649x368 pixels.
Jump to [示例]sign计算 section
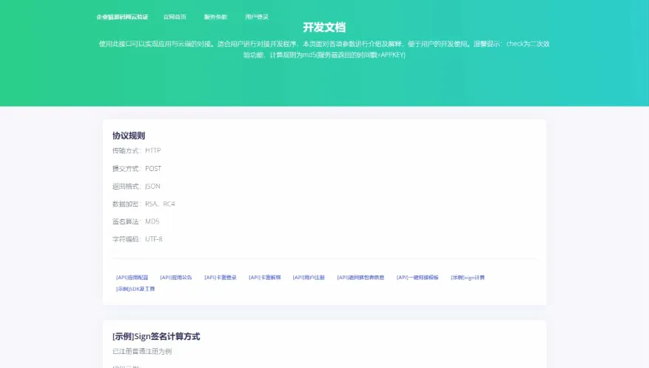pos(468,278)
